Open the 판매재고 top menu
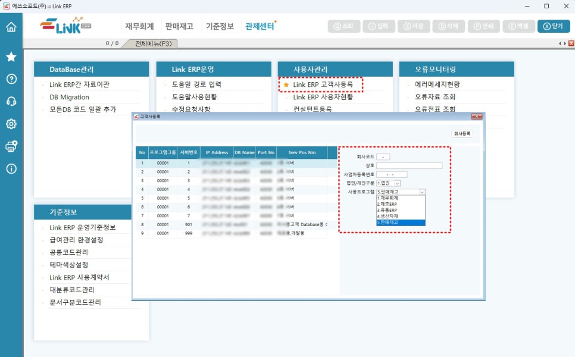Image resolution: width=575 pixels, height=357 pixels. pos(179,26)
